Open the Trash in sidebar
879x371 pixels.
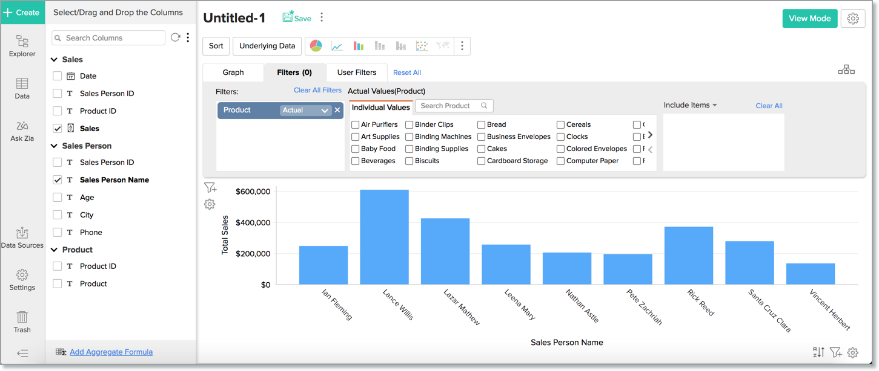[x=22, y=322]
